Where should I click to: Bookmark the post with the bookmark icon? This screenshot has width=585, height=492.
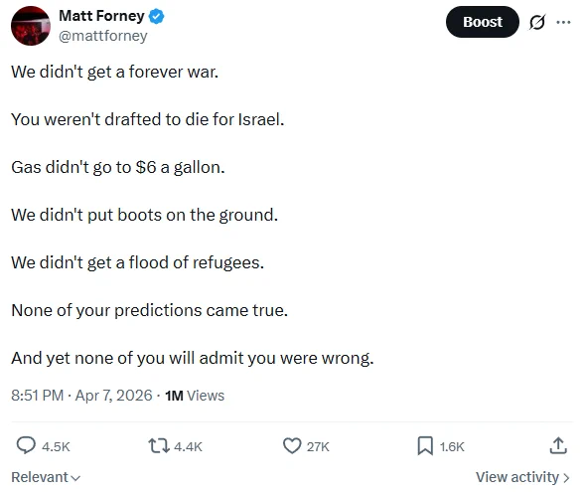425,445
